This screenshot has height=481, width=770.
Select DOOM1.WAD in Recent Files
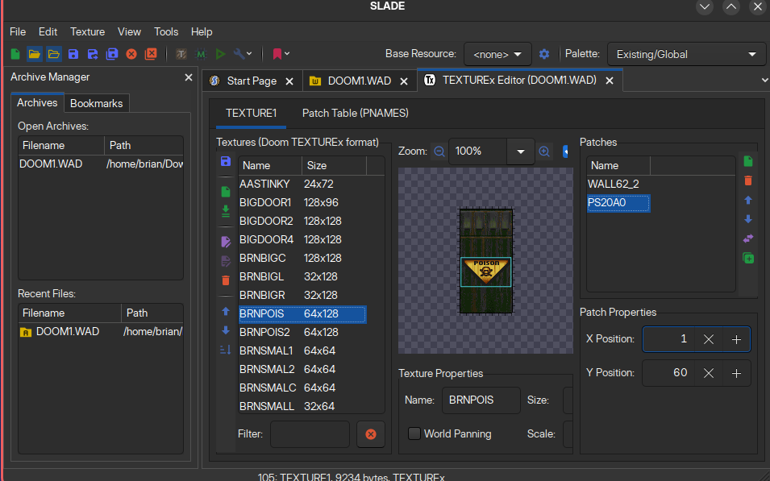pyautogui.click(x=101, y=332)
